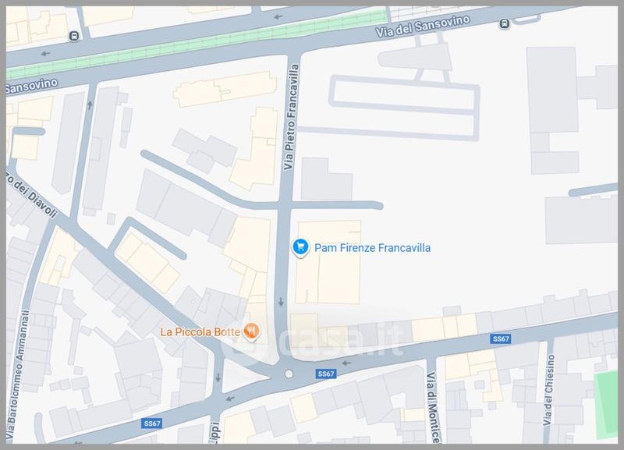This screenshot has width=624, height=450.
Task: Click the roundabout center circle
Action: coord(289,375)
